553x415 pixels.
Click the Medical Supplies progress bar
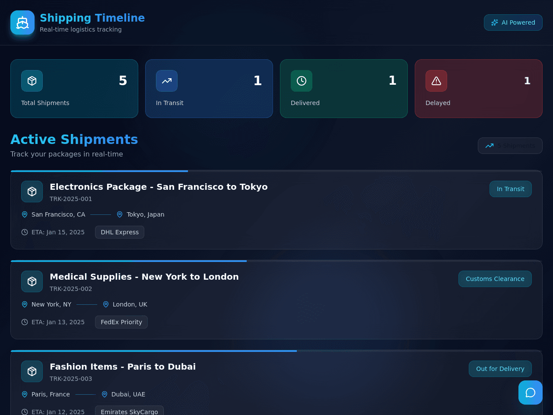[276, 261]
